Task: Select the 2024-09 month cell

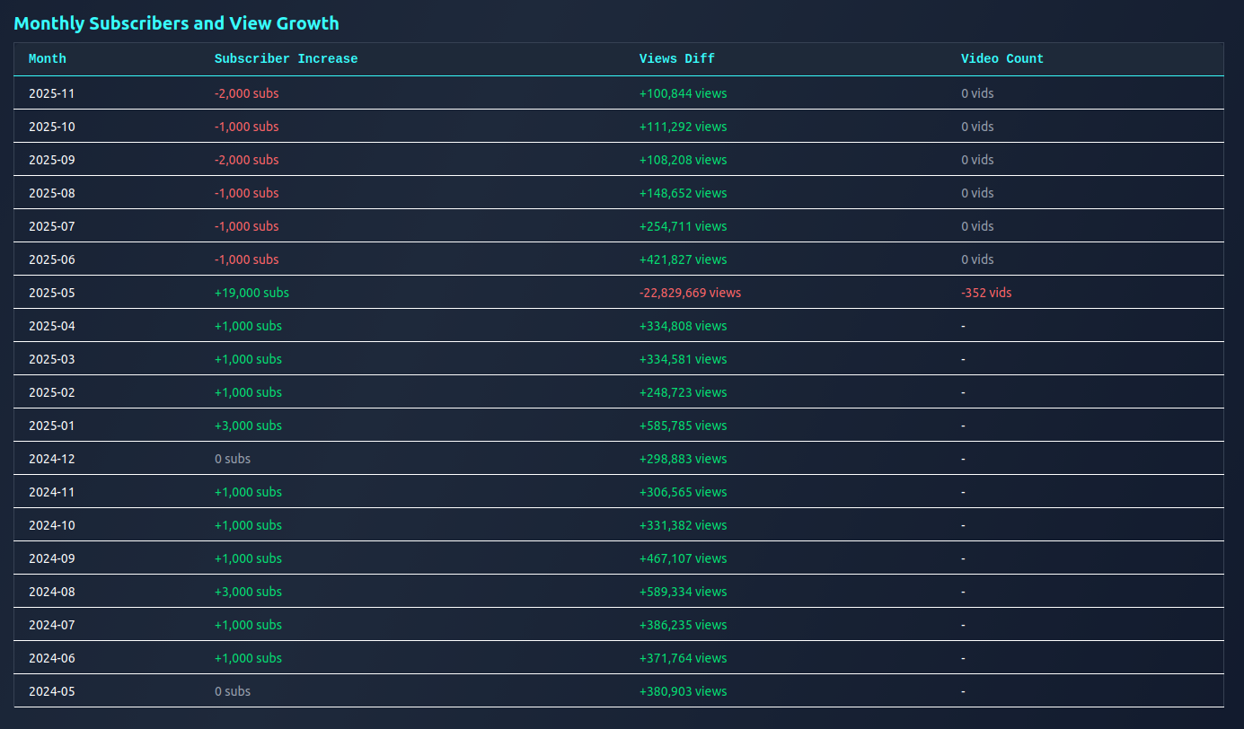Action: (52, 558)
